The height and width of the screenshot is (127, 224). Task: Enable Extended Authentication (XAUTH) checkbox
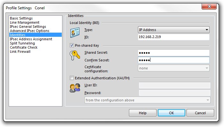(x=72, y=78)
